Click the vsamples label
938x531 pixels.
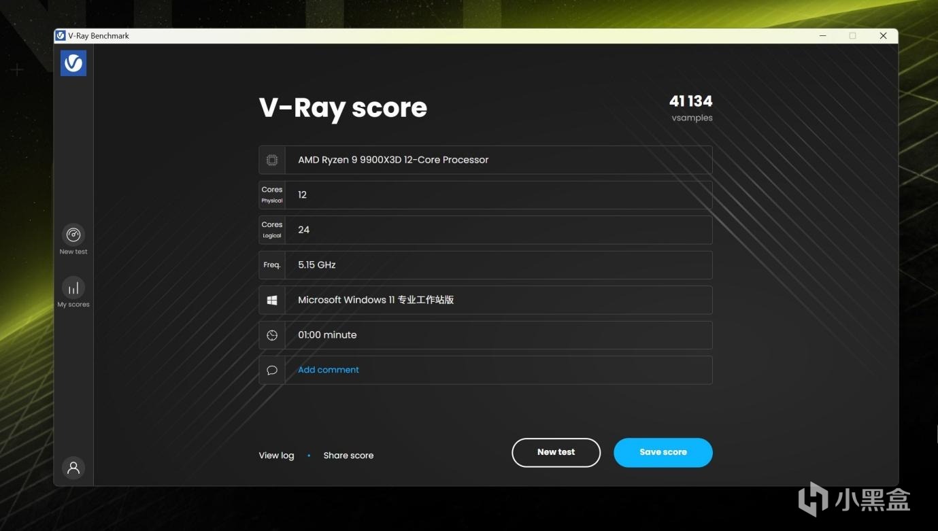coord(692,118)
